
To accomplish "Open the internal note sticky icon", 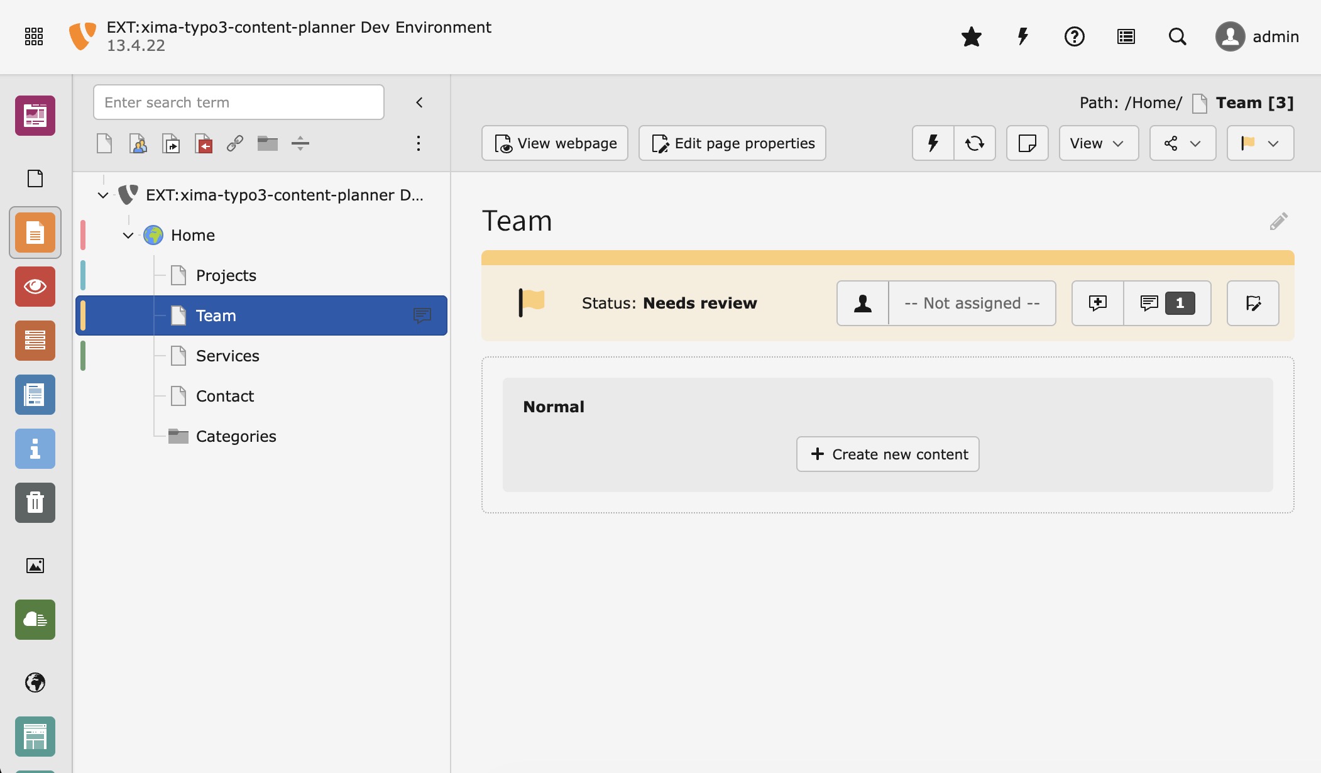I will point(1027,143).
